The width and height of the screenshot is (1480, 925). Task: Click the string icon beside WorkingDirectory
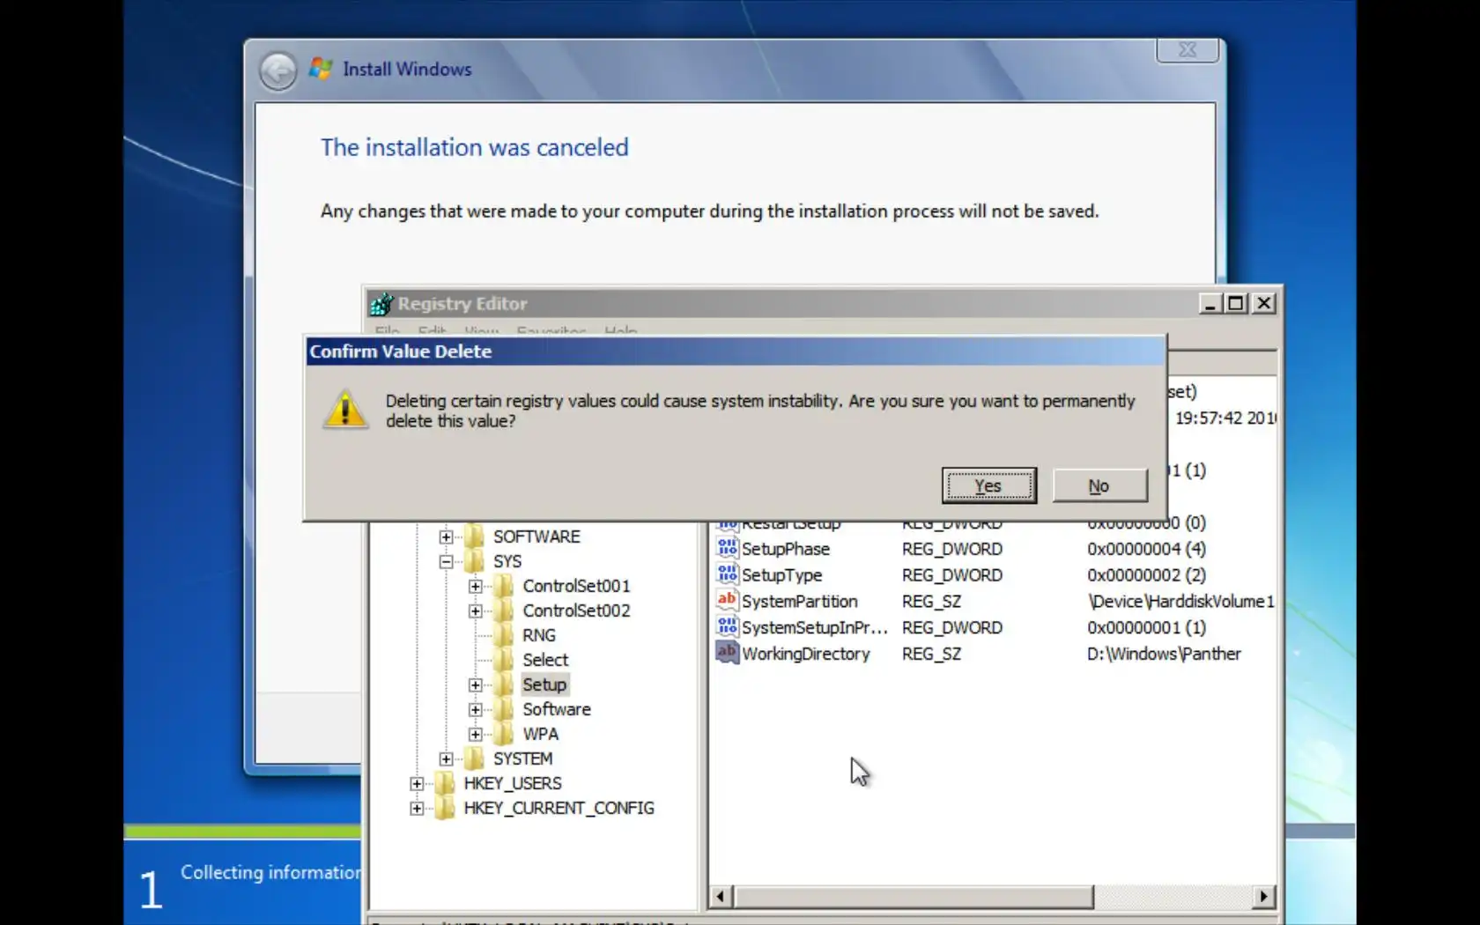point(727,654)
